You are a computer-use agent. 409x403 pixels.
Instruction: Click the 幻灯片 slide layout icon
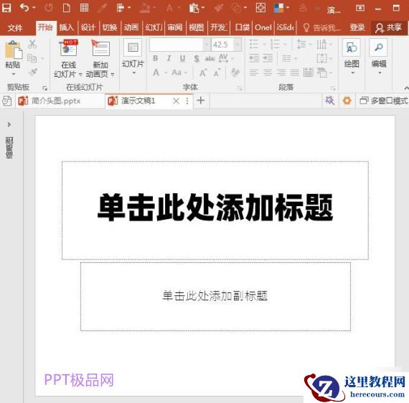(x=133, y=47)
